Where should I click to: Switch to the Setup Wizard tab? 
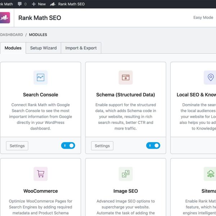pyautogui.click(x=44, y=48)
